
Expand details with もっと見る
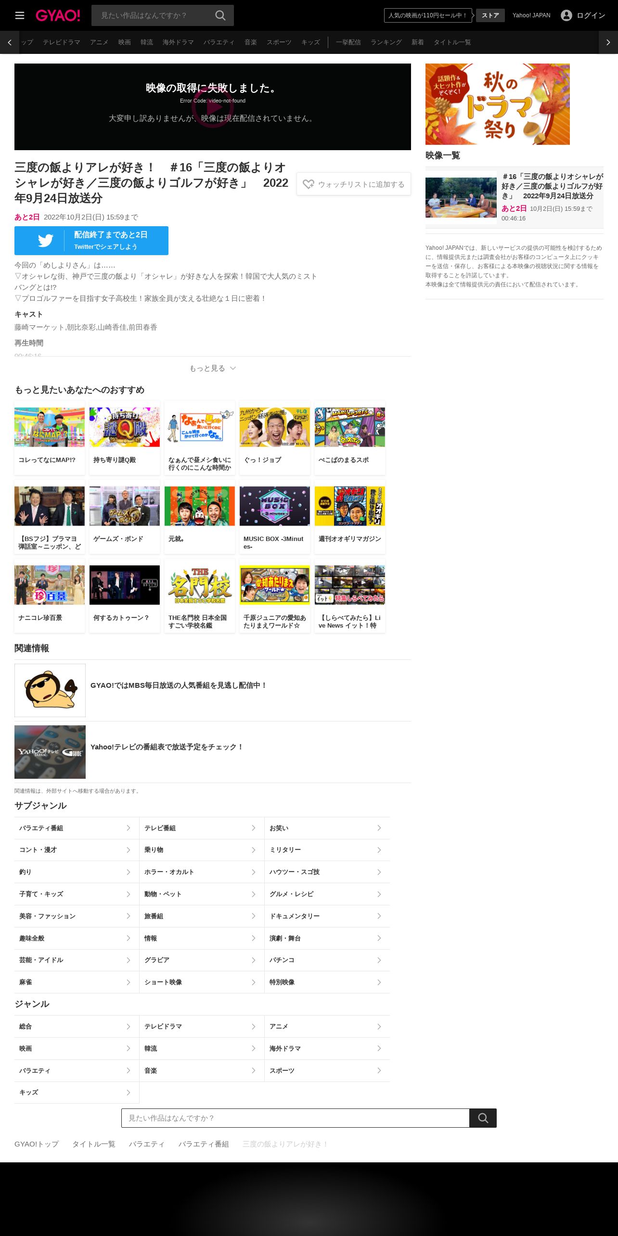coord(213,368)
